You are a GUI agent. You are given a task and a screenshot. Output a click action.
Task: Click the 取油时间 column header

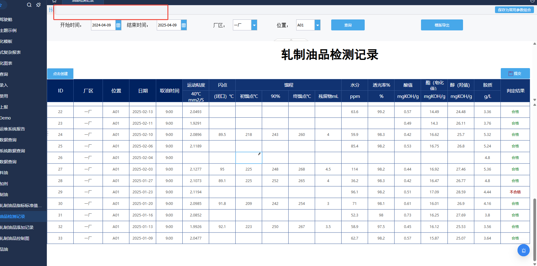point(169,91)
